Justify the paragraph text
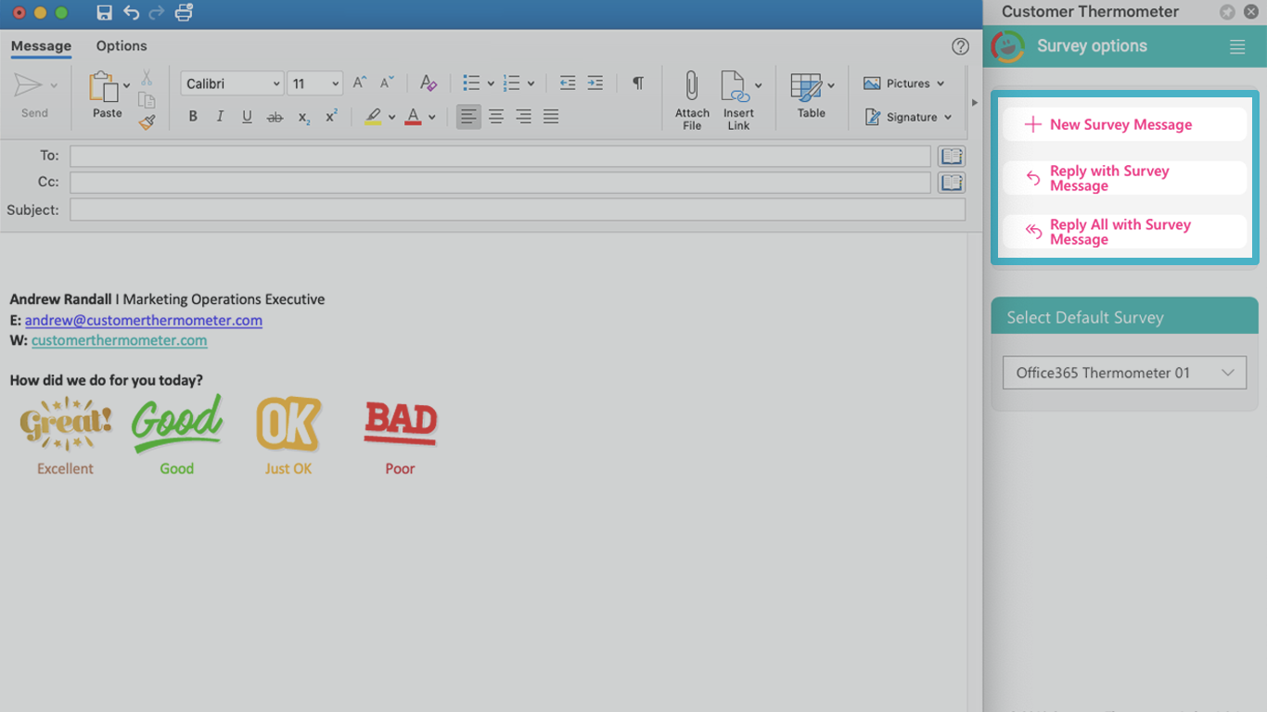 pos(551,117)
